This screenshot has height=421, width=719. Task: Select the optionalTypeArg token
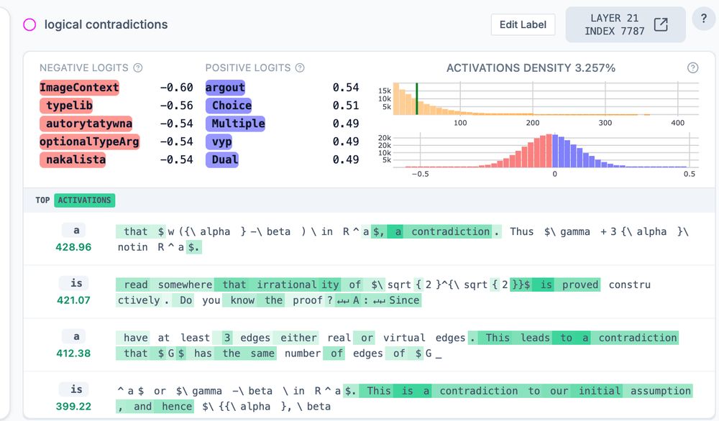tap(89, 142)
